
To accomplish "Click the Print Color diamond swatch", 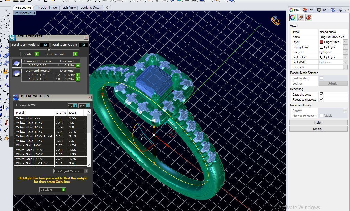I will [321, 57].
